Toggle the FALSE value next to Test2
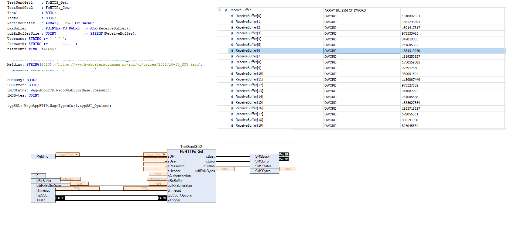This screenshot has width=514, height=229. (x=60, y=198)
